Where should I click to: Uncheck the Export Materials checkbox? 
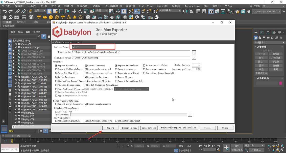(56, 66)
